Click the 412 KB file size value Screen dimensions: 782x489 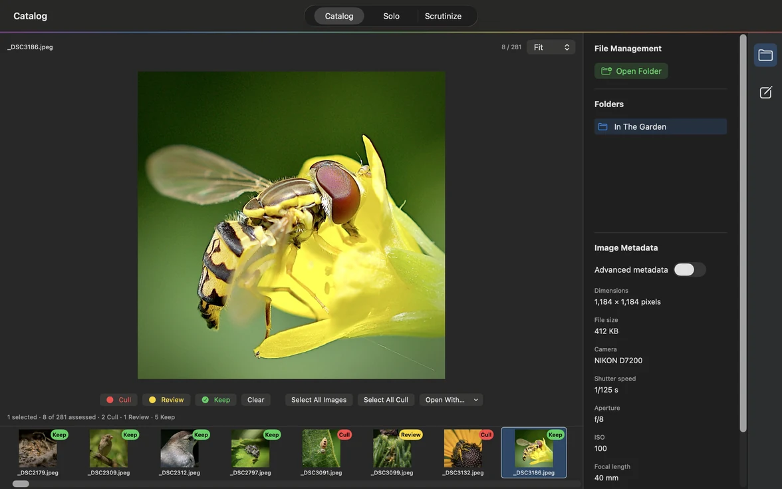point(606,331)
